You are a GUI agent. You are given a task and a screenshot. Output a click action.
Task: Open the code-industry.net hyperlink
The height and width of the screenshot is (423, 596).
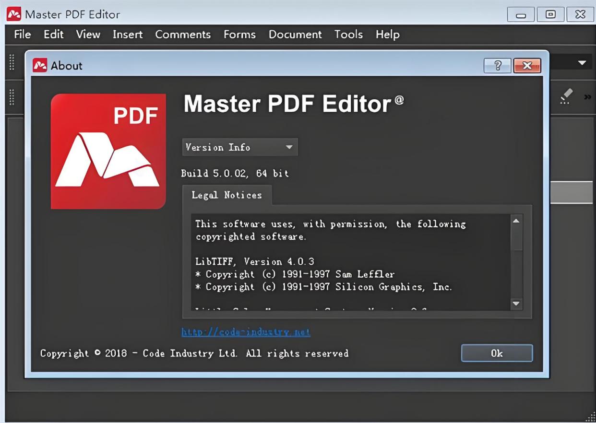coord(246,332)
